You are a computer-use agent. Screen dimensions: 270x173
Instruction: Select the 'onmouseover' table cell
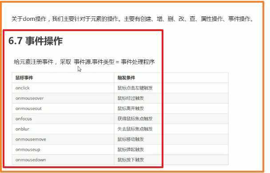(x=63, y=98)
